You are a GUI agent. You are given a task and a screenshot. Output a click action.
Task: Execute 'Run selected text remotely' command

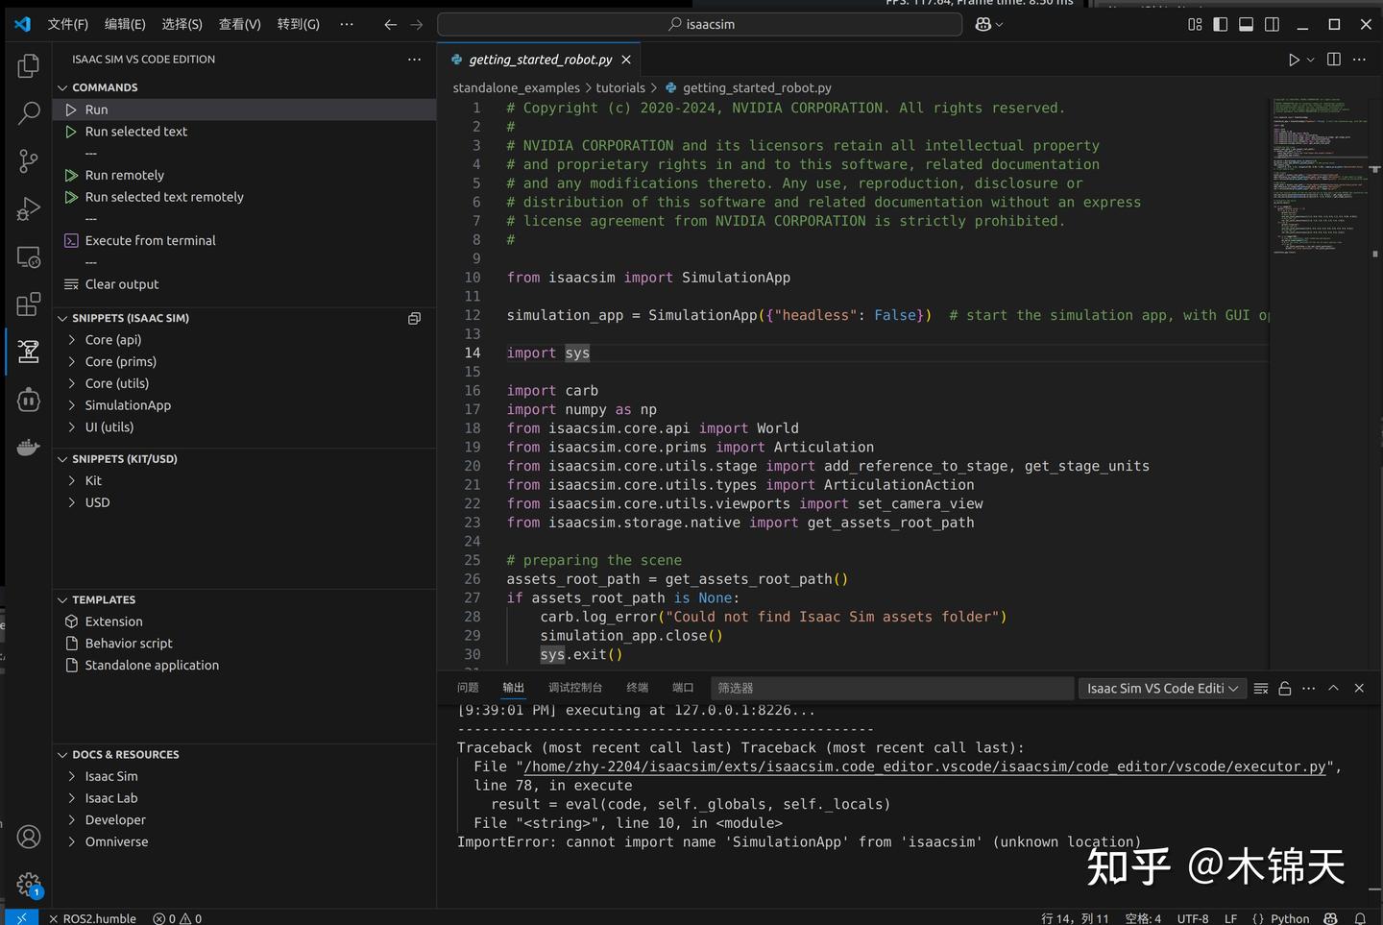point(163,196)
